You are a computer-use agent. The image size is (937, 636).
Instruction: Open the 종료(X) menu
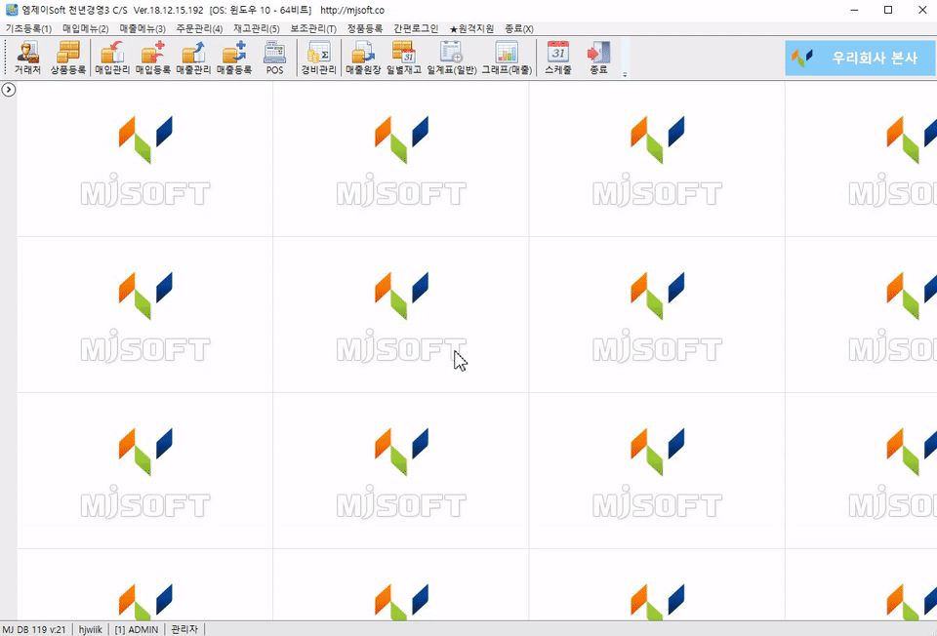coord(518,28)
